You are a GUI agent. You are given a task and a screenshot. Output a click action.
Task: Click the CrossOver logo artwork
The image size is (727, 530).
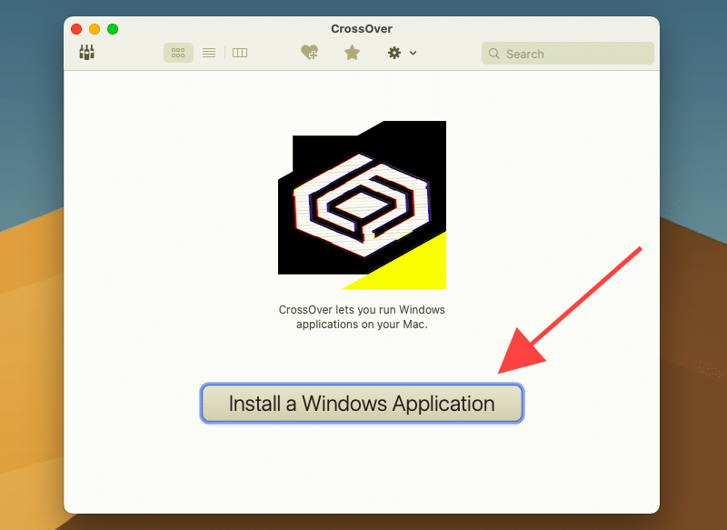[361, 200]
